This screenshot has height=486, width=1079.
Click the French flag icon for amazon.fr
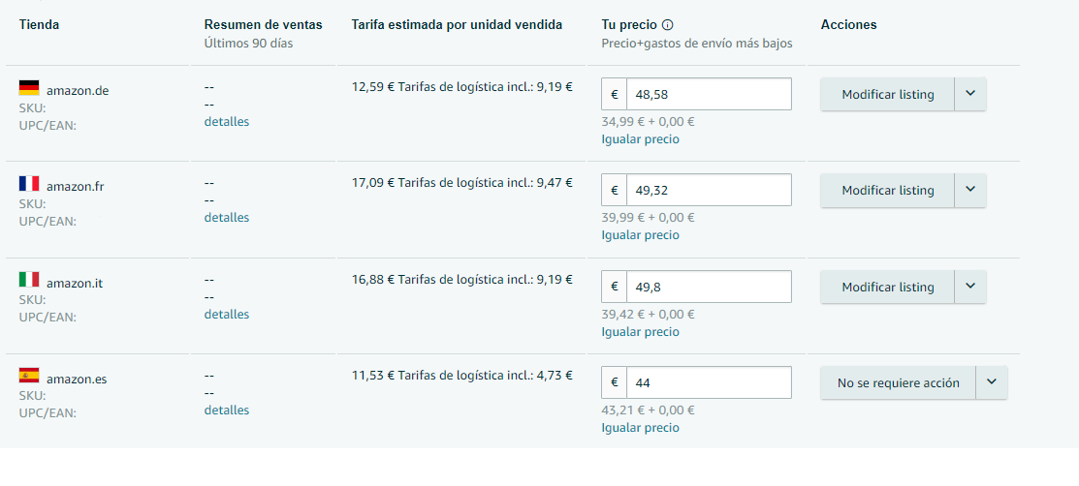point(28,183)
